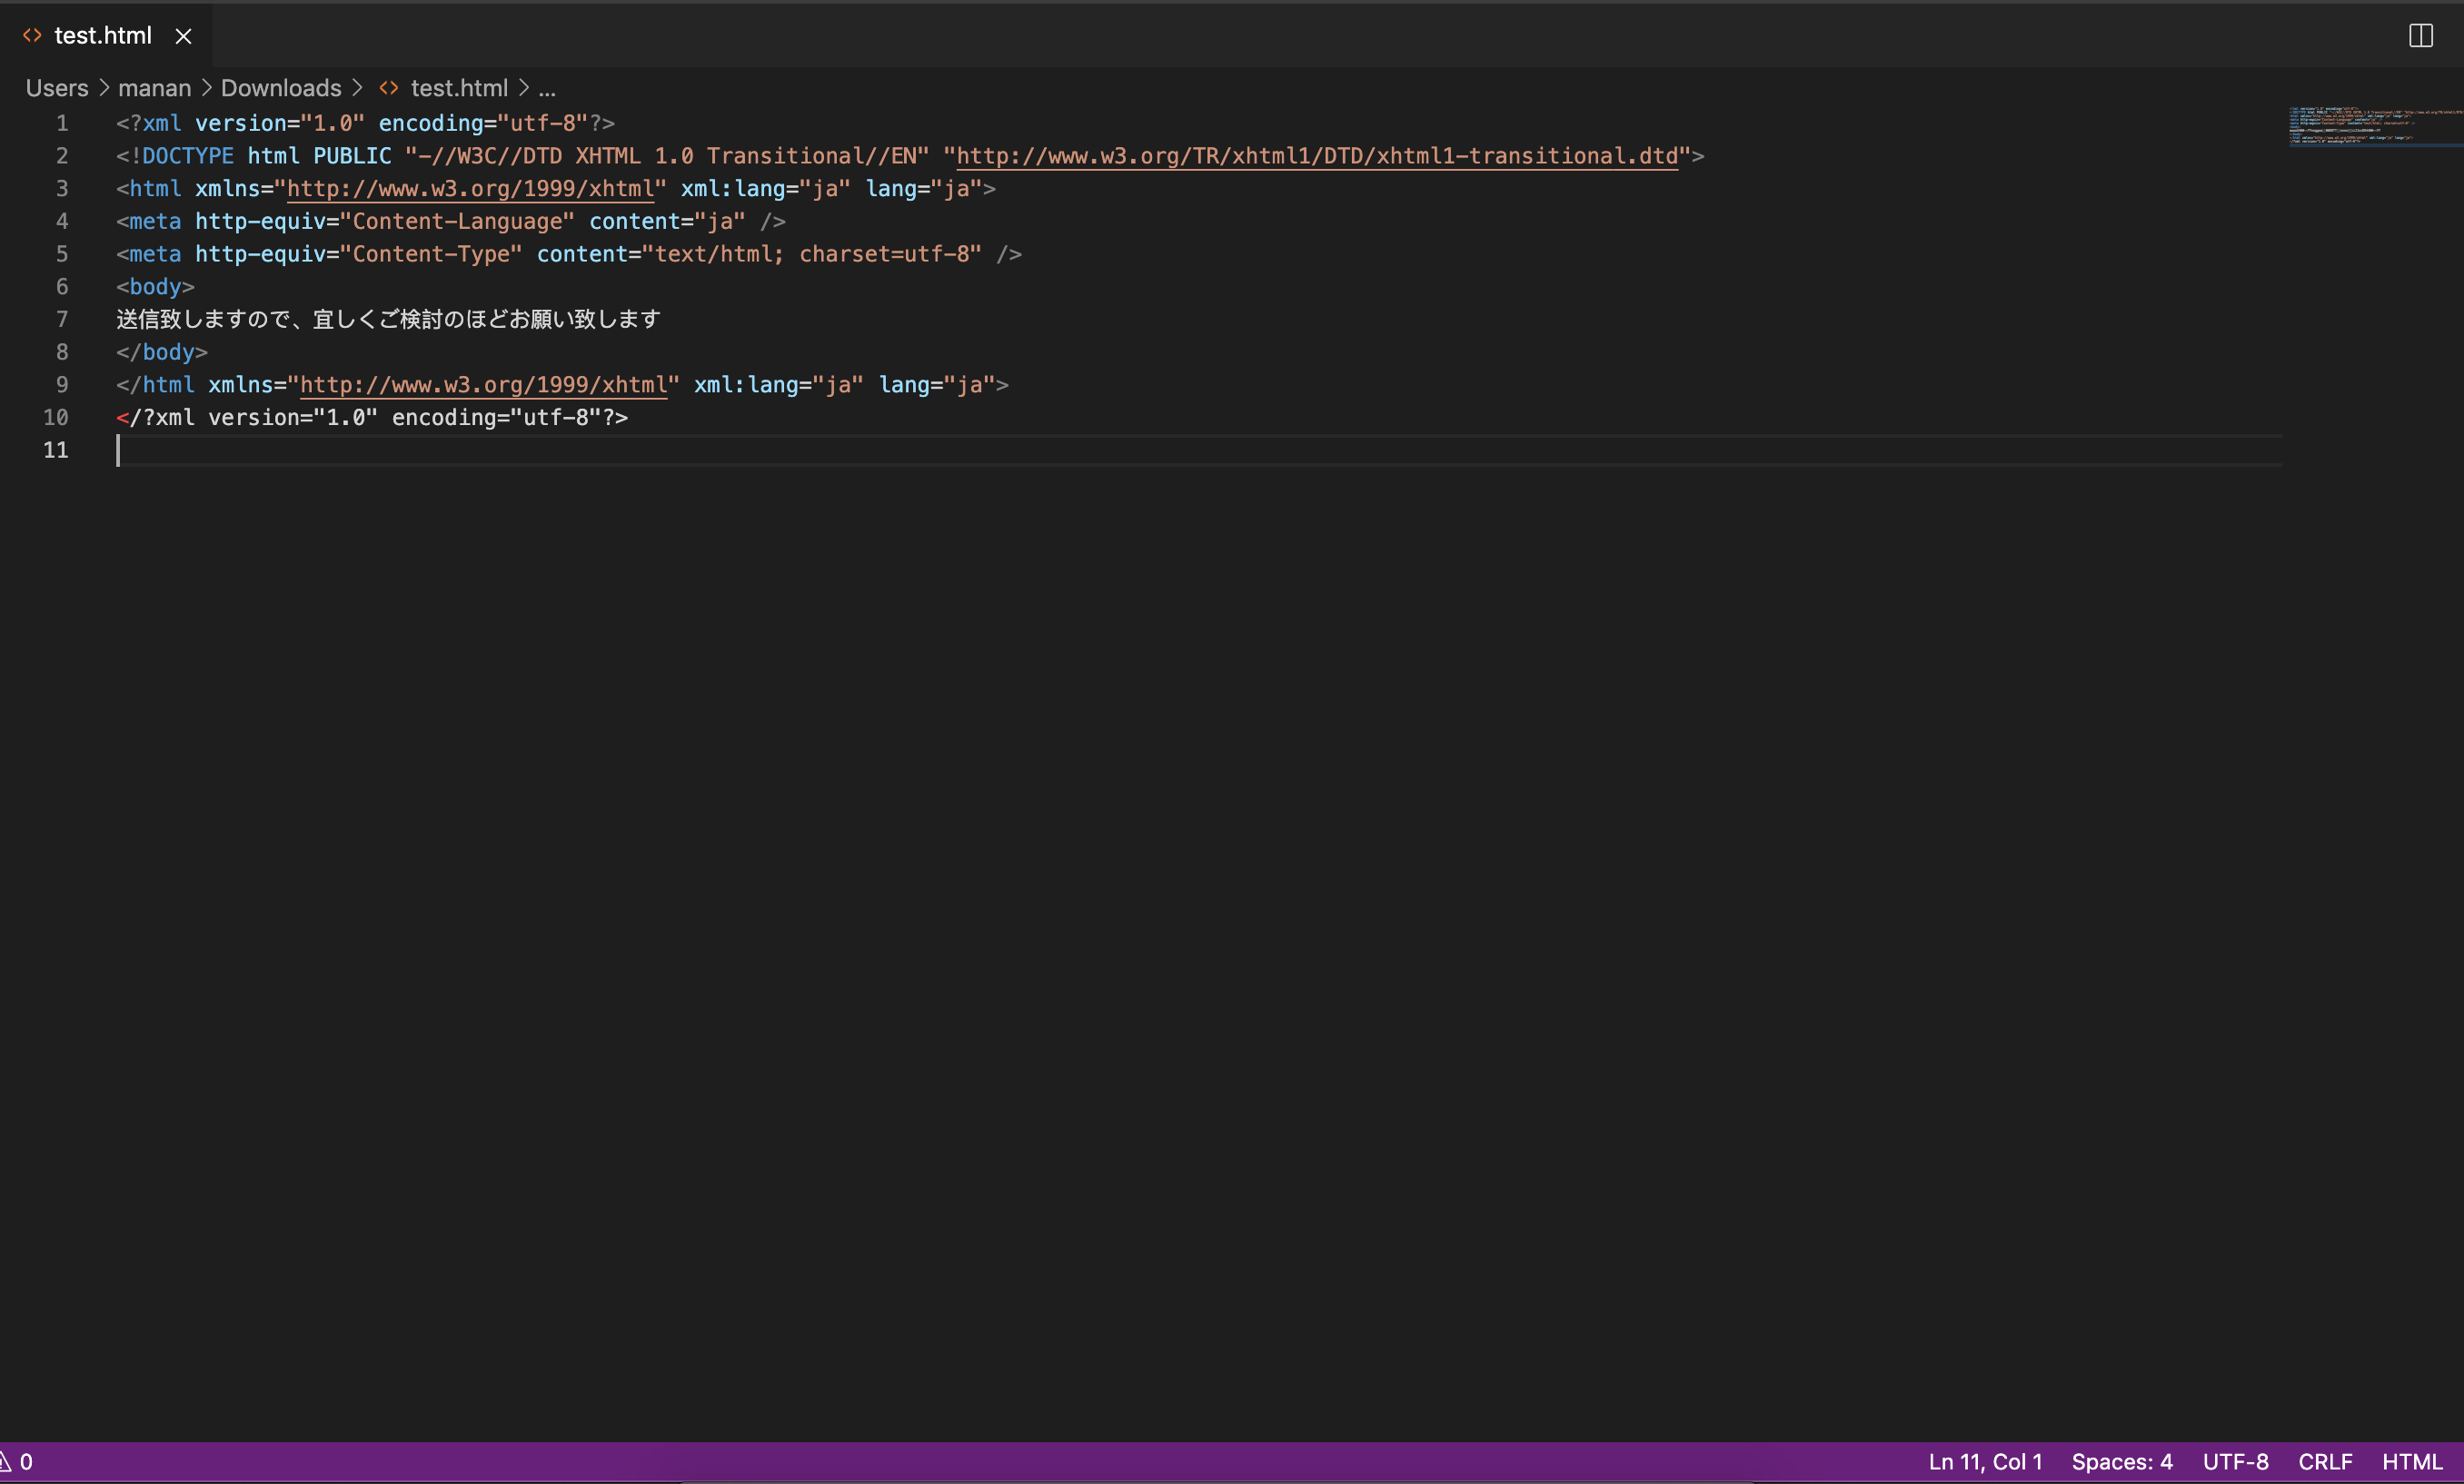Open Downloads breadcrumb folder
Image resolution: width=2464 pixels, height=1484 pixels.
pos(281,88)
